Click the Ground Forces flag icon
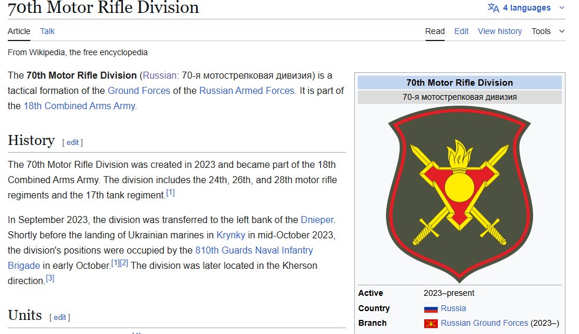The height and width of the screenshot is (334, 579). tap(431, 323)
